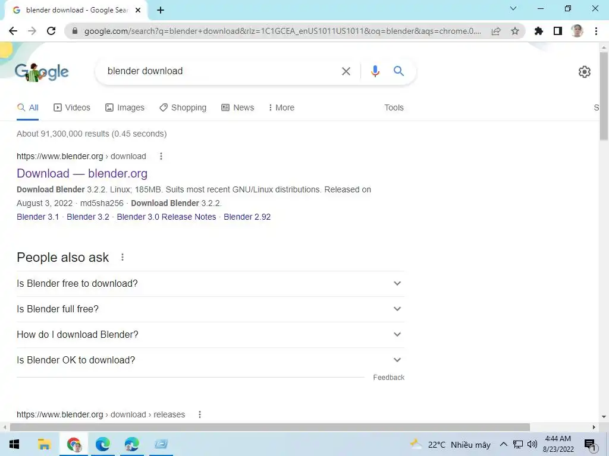Open volume control tray icon

(x=532, y=444)
